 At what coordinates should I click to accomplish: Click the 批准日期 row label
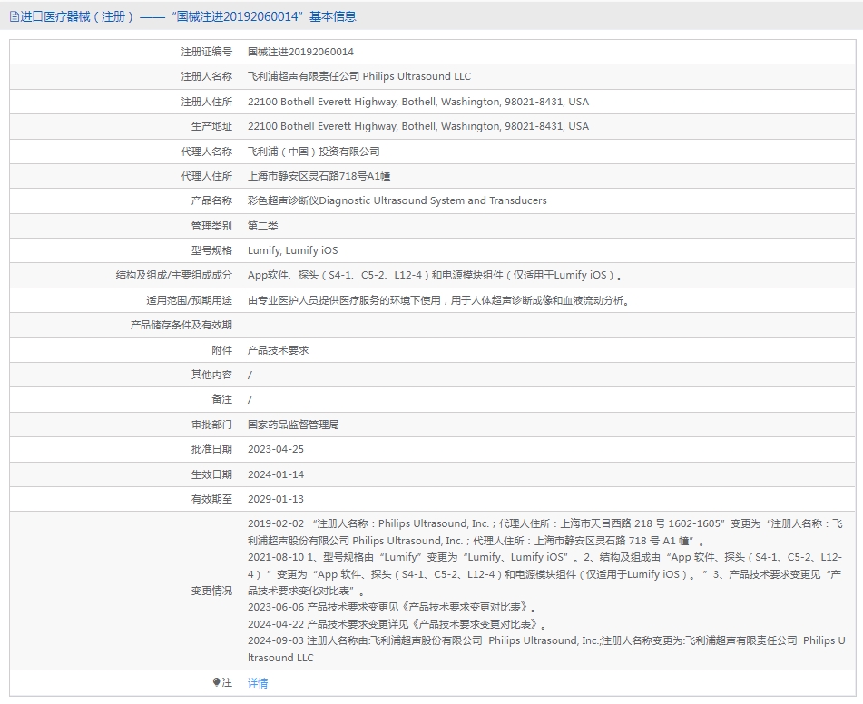tap(212, 449)
